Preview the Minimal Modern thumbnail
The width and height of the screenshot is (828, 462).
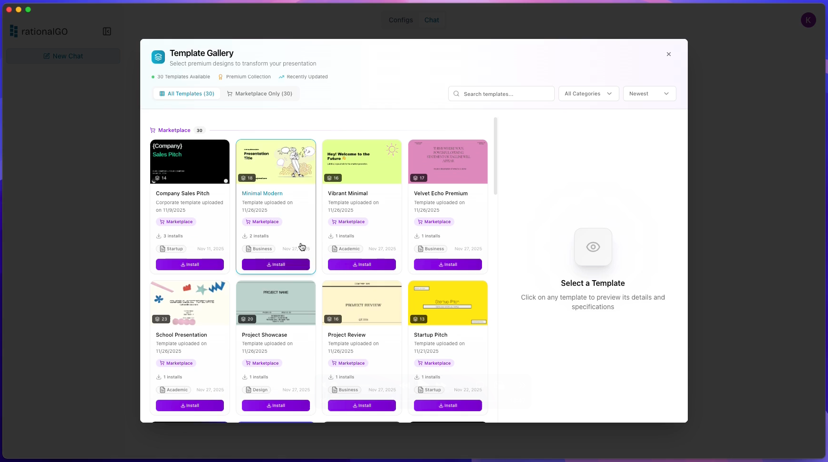pos(276,161)
